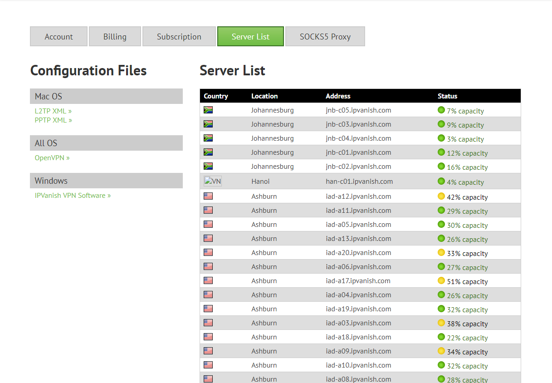The height and width of the screenshot is (383, 552).
Task: Open the L2TP XML configuration link
Action: click(53, 111)
